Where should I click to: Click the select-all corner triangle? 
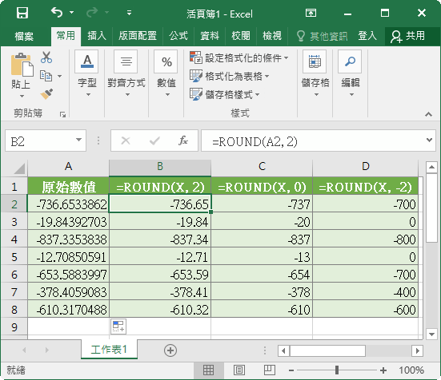pos(19,168)
